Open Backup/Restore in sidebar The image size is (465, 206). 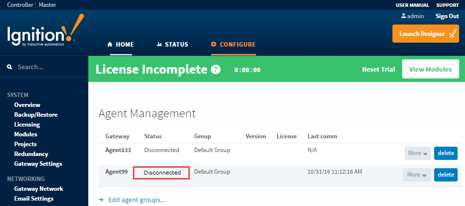(x=36, y=115)
